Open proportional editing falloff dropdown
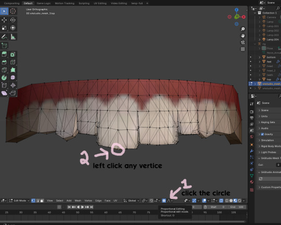281x225 pixels. pyautogui.click(x=170, y=201)
